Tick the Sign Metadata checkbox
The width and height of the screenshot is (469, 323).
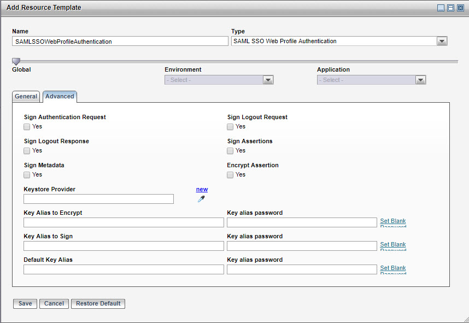point(27,175)
